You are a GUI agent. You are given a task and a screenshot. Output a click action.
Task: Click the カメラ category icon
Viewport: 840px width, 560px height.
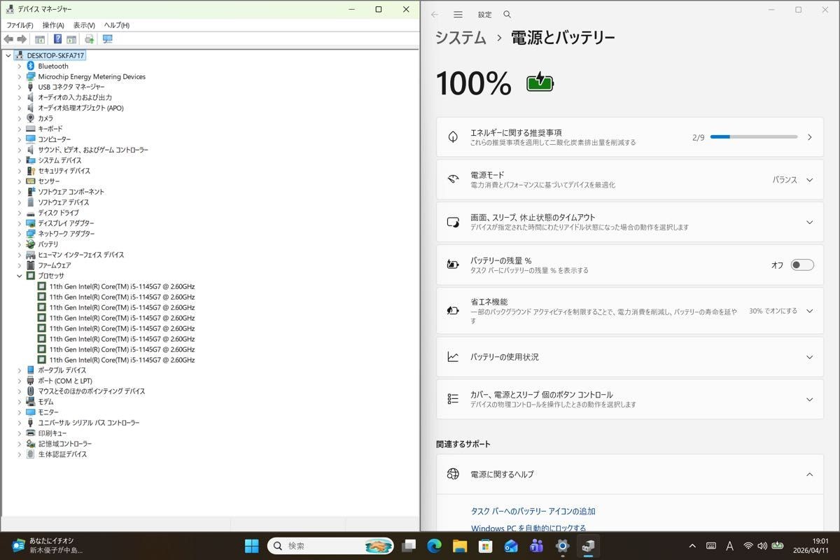pyautogui.click(x=31, y=118)
